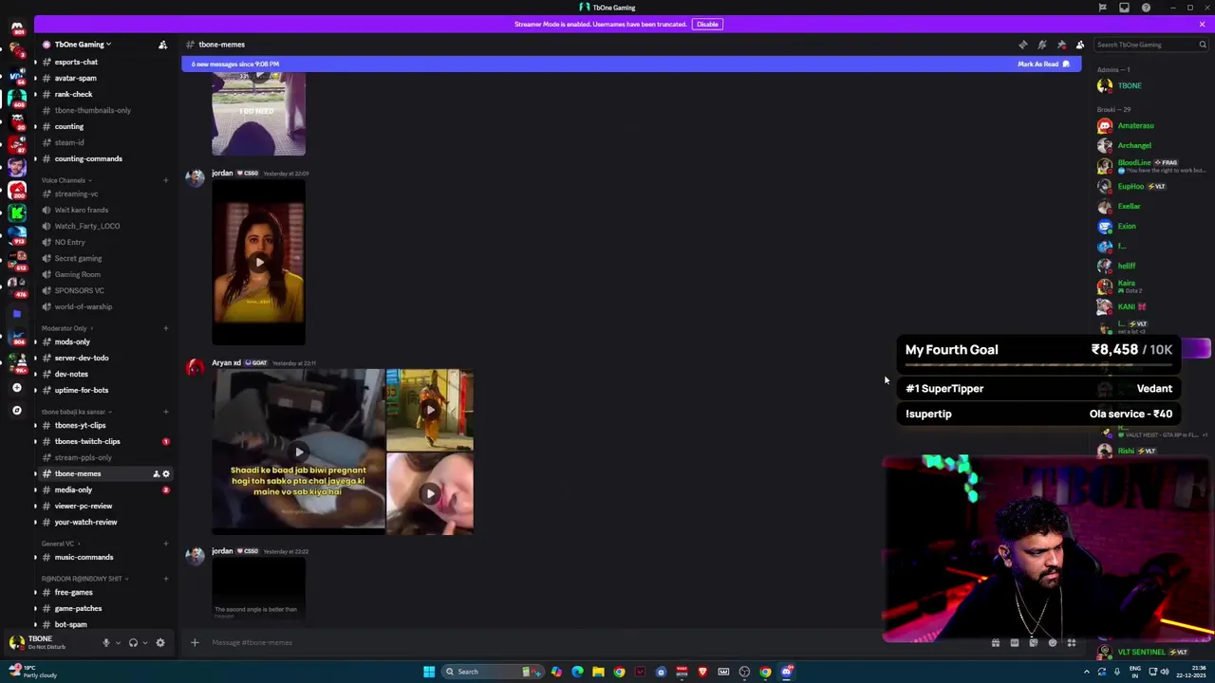Click the invite people icon beside server name
The width and height of the screenshot is (1215, 683).
pyautogui.click(x=162, y=45)
